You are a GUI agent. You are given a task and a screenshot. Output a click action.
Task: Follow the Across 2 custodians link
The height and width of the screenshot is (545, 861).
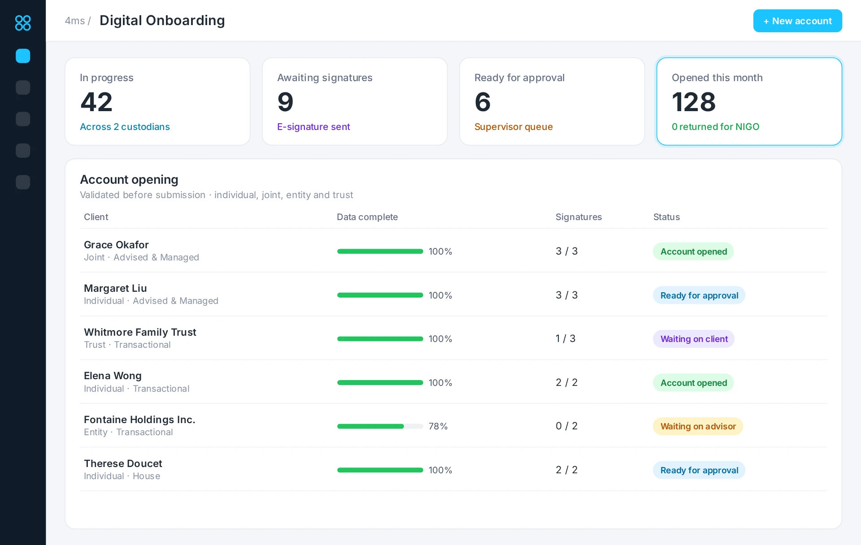click(x=125, y=127)
